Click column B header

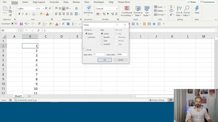30,36
